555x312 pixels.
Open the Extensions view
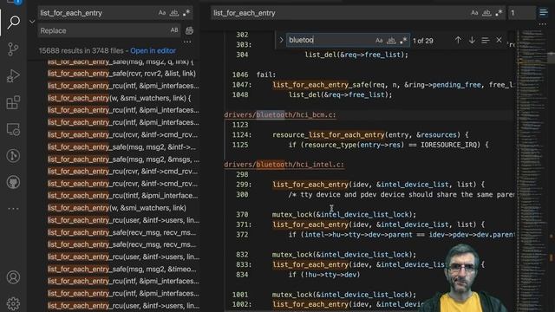click(13, 102)
